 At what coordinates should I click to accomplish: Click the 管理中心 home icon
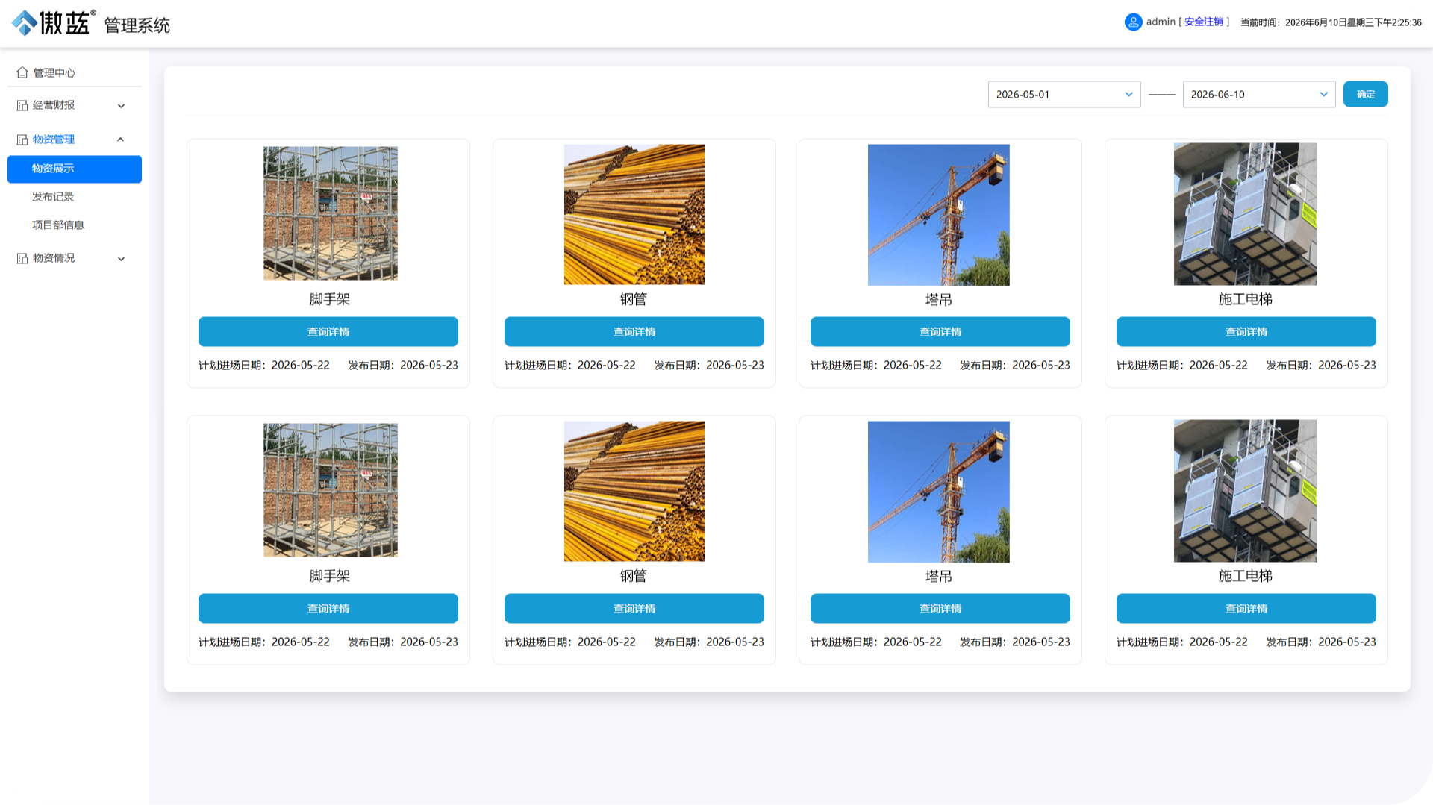[22, 72]
